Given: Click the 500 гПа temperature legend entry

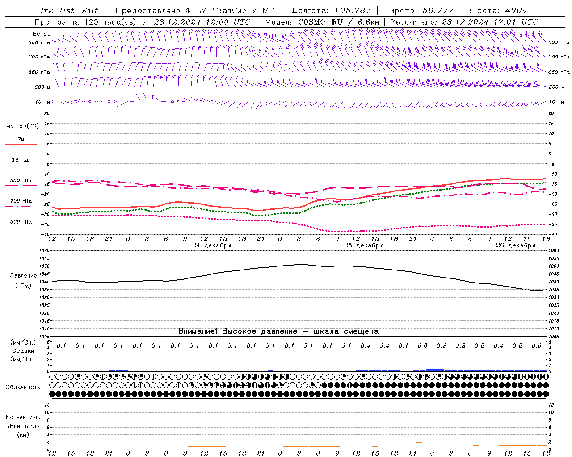Looking at the screenshot, I should (21, 222).
